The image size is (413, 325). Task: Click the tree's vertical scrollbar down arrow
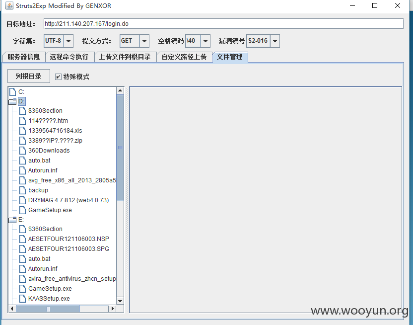[120, 301]
